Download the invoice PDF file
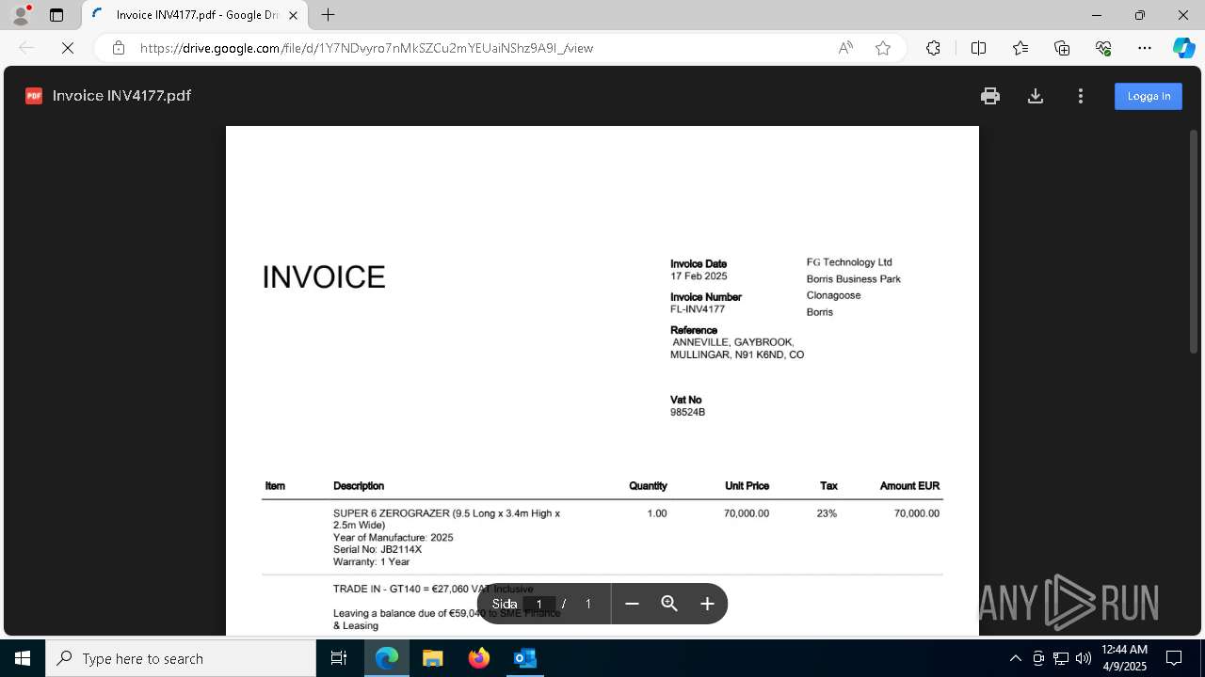Image resolution: width=1205 pixels, height=677 pixels. click(1036, 96)
